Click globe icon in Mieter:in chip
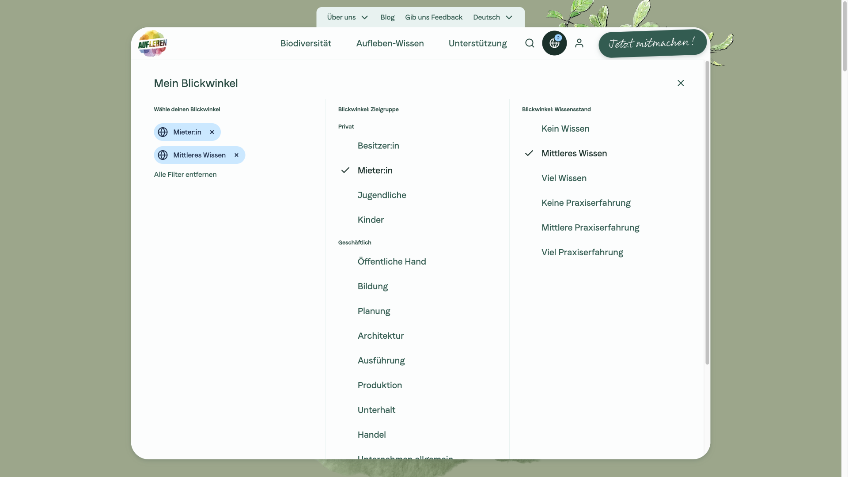The height and width of the screenshot is (477, 848). (x=163, y=132)
